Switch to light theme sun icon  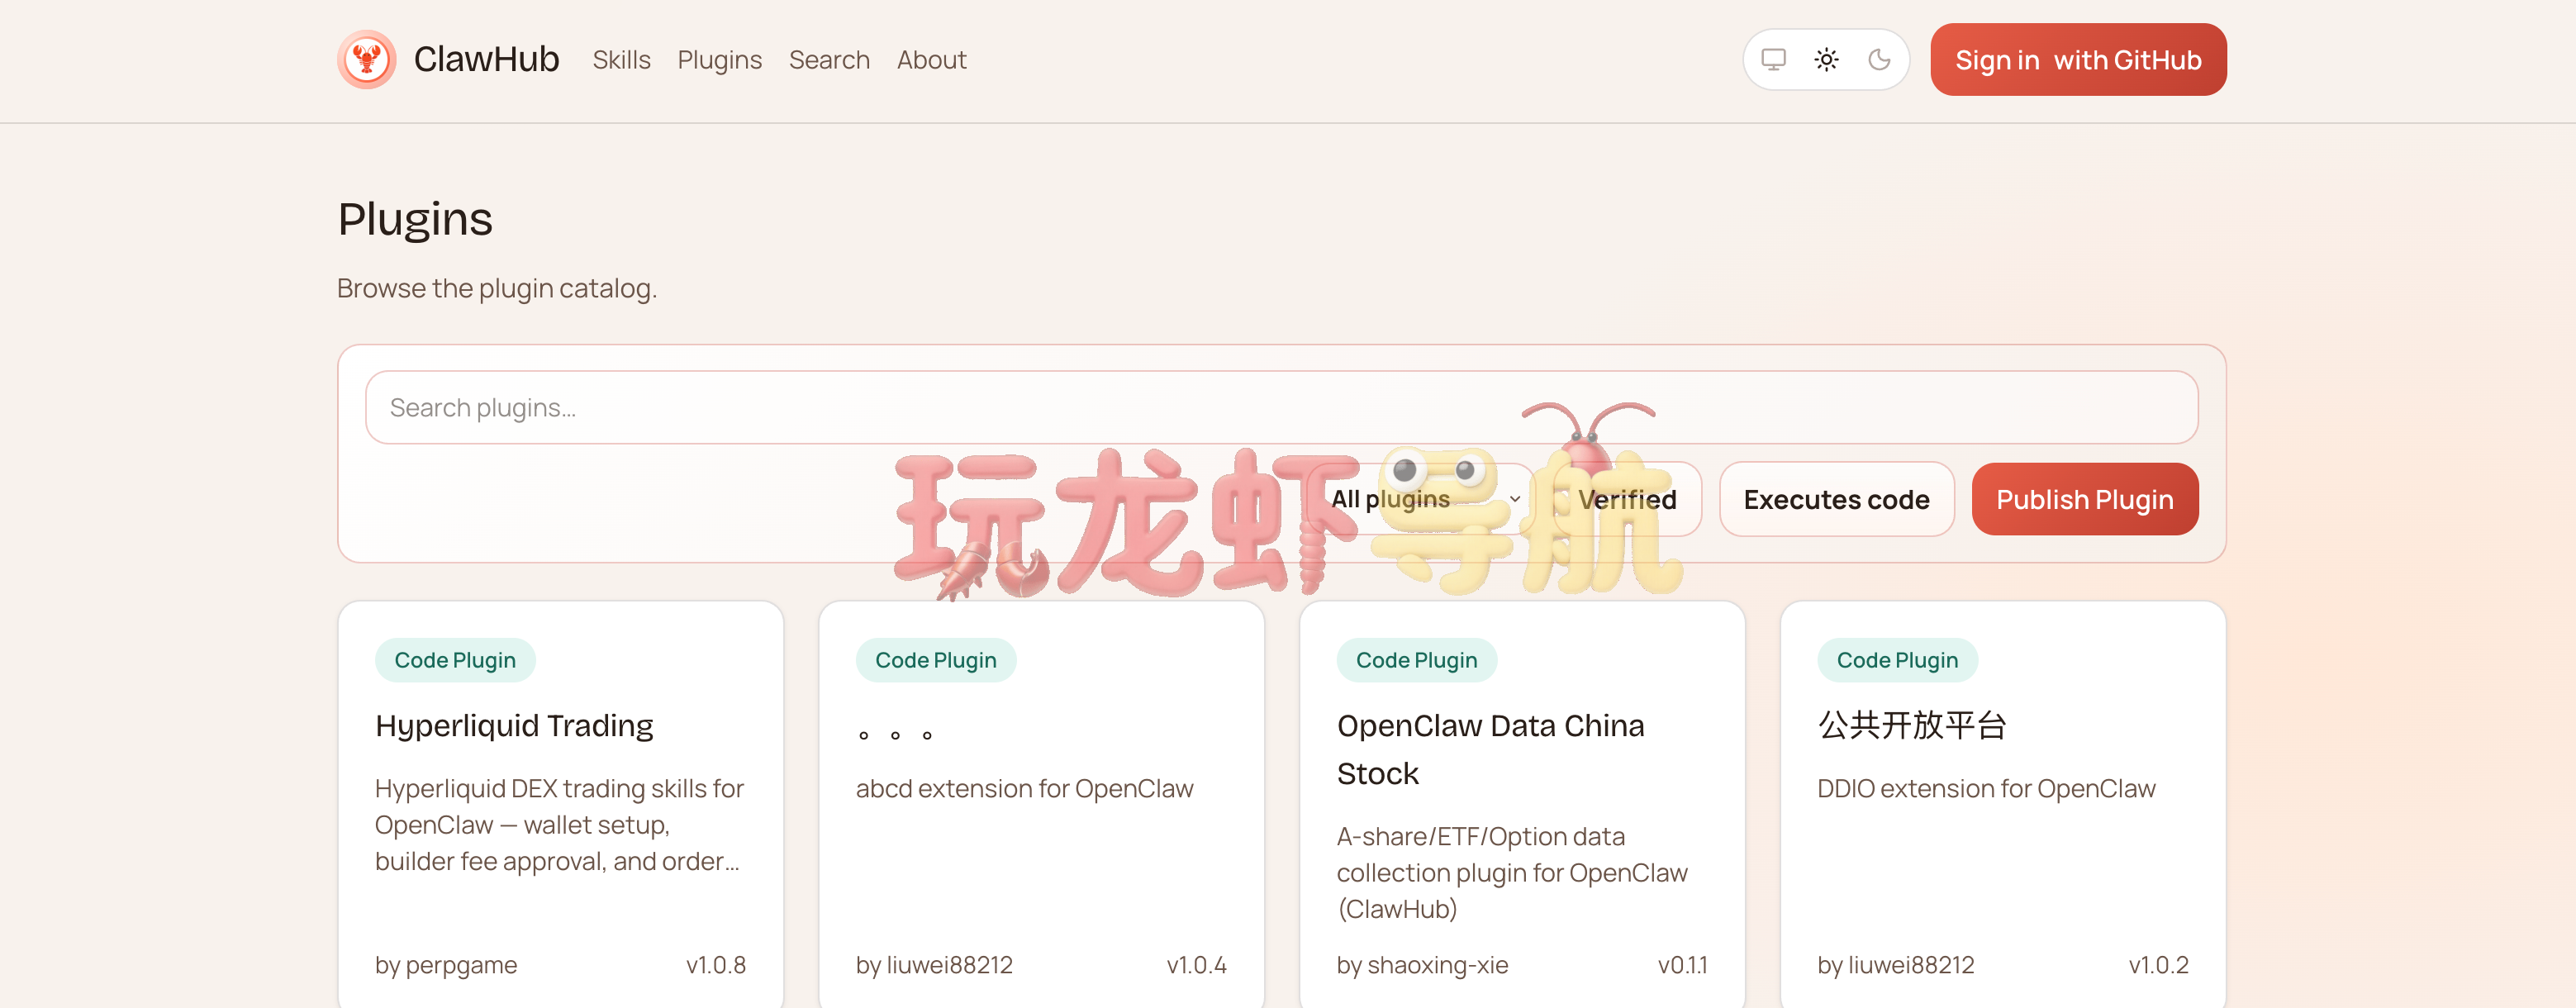(1826, 60)
